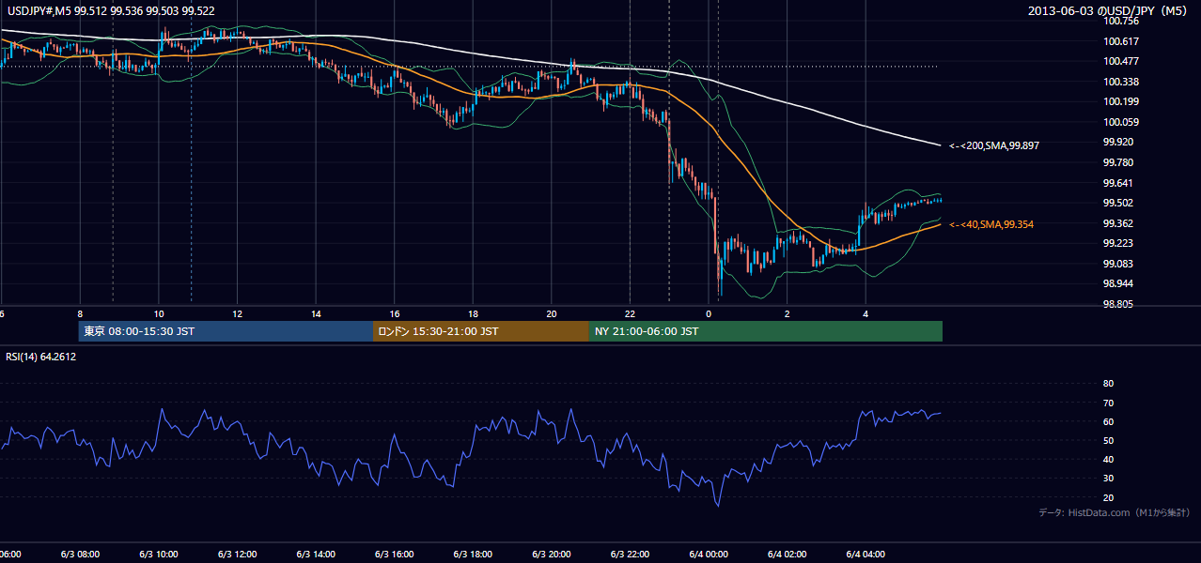Click the 200 SMA 99.897 label
Screen dimensions: 1201x563
[993, 146]
